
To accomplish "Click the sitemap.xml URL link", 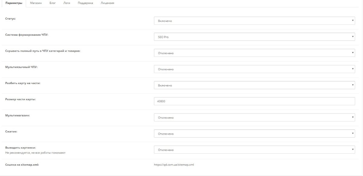I will pos(174,165).
